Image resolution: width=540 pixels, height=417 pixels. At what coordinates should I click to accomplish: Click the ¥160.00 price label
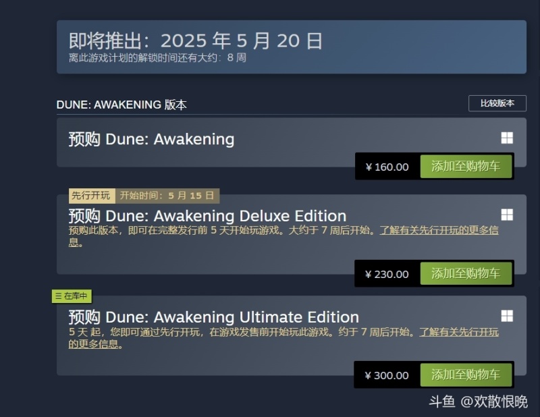[x=387, y=167]
